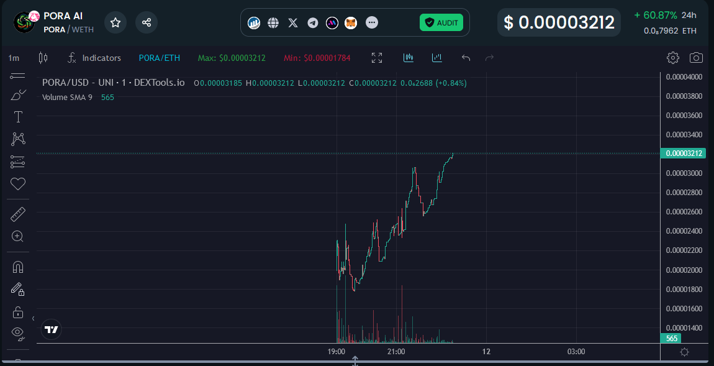The image size is (714, 366).
Task: Toggle fullscreen chart mode
Action: (377, 58)
